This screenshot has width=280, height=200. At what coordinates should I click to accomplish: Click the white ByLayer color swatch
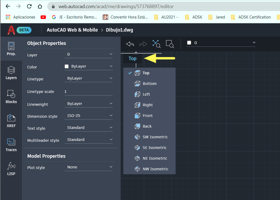67,66
